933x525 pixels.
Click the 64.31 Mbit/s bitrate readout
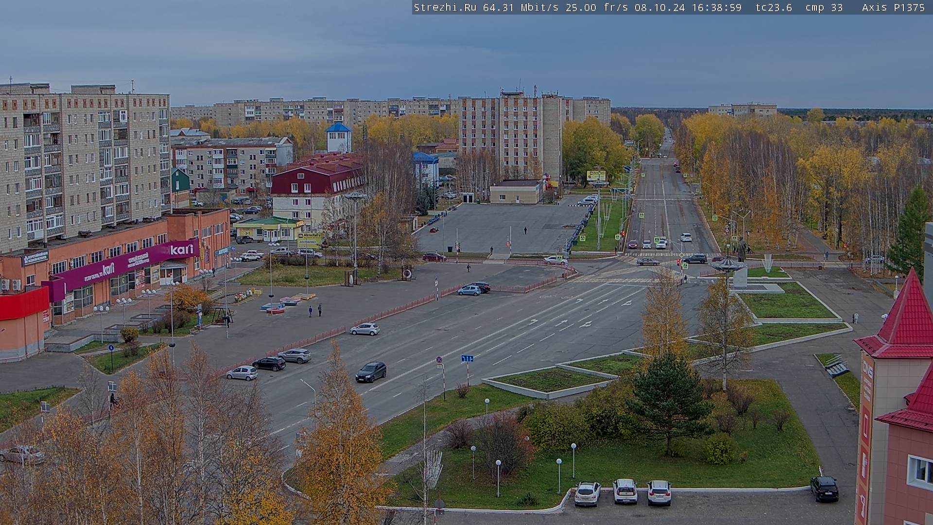click(520, 7)
